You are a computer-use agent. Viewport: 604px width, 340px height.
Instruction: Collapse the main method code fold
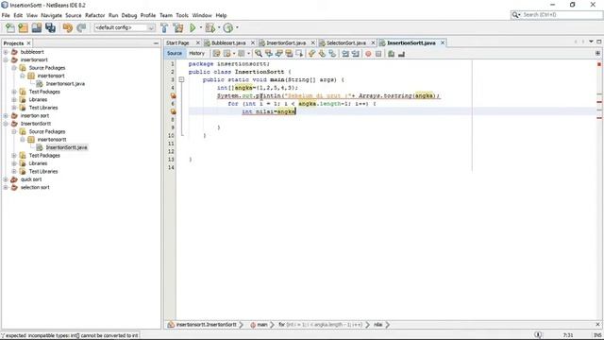click(181, 79)
